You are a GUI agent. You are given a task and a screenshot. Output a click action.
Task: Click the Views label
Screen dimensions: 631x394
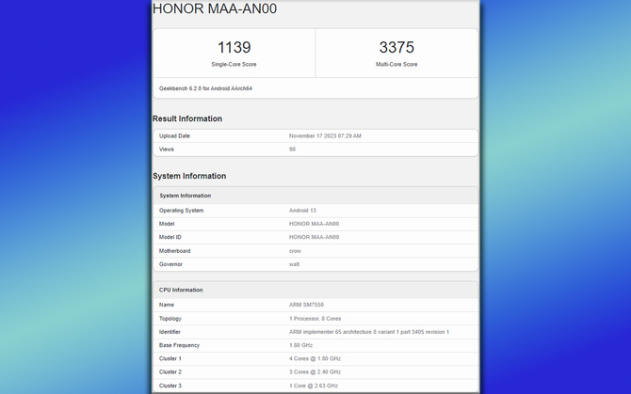point(166,149)
